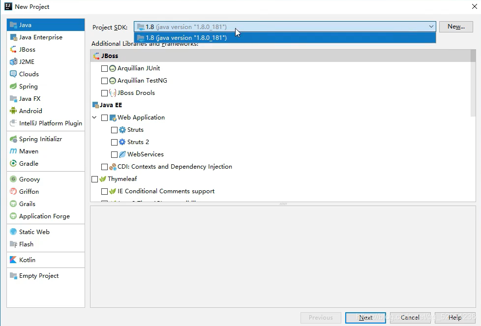Click the New... SDK button

tap(456, 27)
